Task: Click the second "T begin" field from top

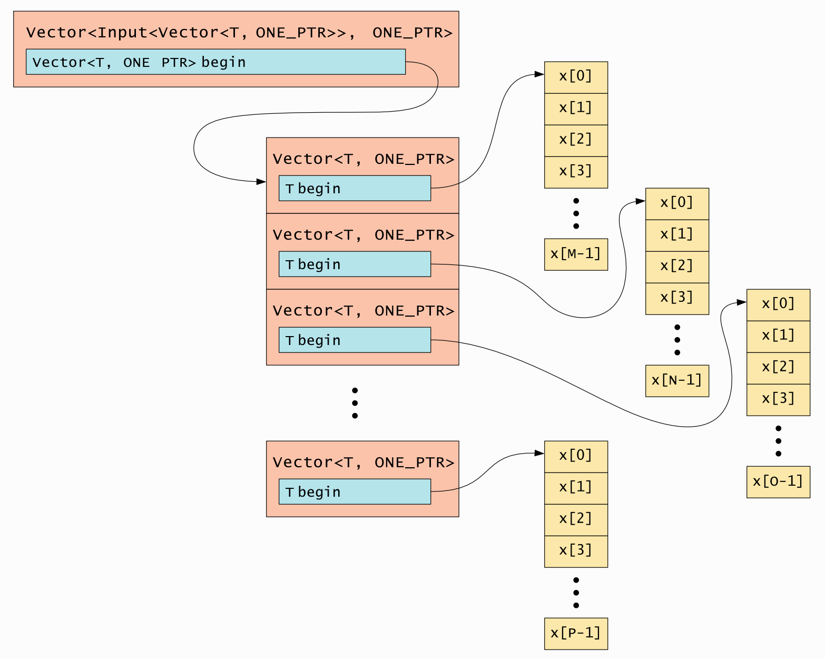Action: (x=355, y=264)
